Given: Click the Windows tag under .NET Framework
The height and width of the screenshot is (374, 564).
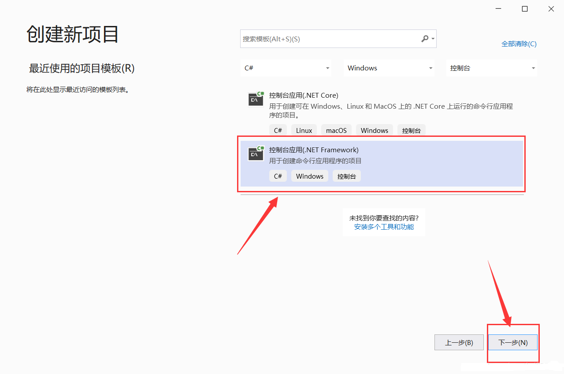Looking at the screenshot, I should 310,176.
